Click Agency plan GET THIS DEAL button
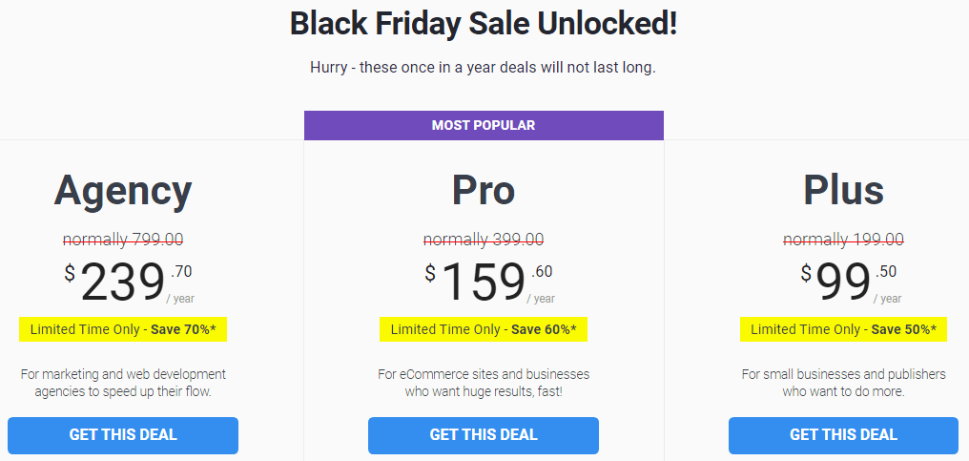The width and height of the screenshot is (969, 461). click(123, 435)
